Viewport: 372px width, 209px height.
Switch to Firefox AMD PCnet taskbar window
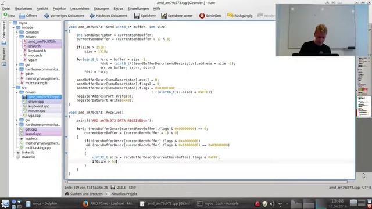pyautogui.click(x=108, y=204)
